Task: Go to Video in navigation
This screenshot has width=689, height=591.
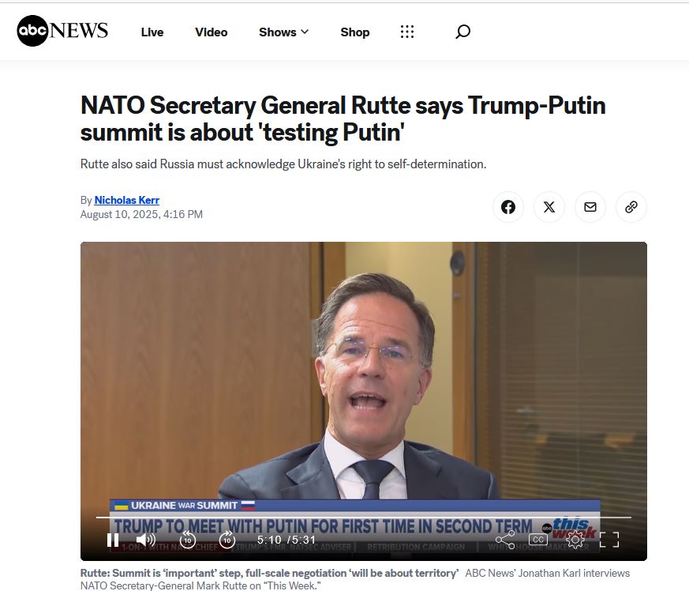Action: 212,32
